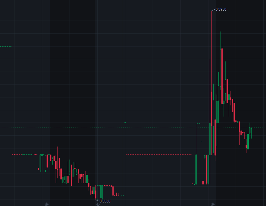The height and width of the screenshot is (206, 266).
Task: Click the long red dashed flat price line
Action: coord(159,155)
